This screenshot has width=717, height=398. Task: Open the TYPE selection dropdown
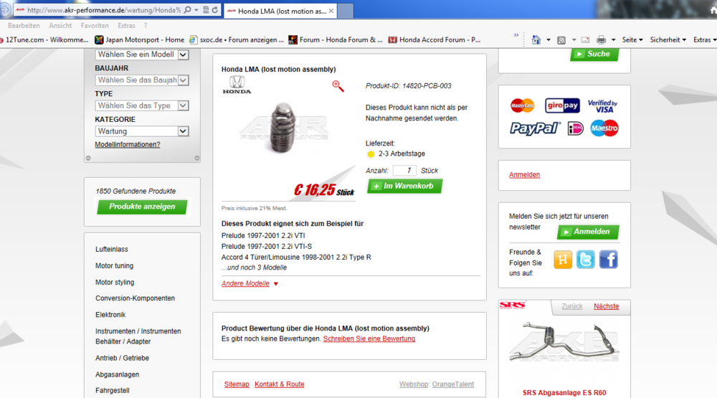point(142,105)
